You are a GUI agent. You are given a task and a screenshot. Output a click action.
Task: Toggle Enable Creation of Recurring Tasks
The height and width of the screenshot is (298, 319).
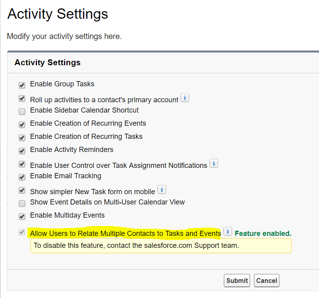(x=22, y=138)
